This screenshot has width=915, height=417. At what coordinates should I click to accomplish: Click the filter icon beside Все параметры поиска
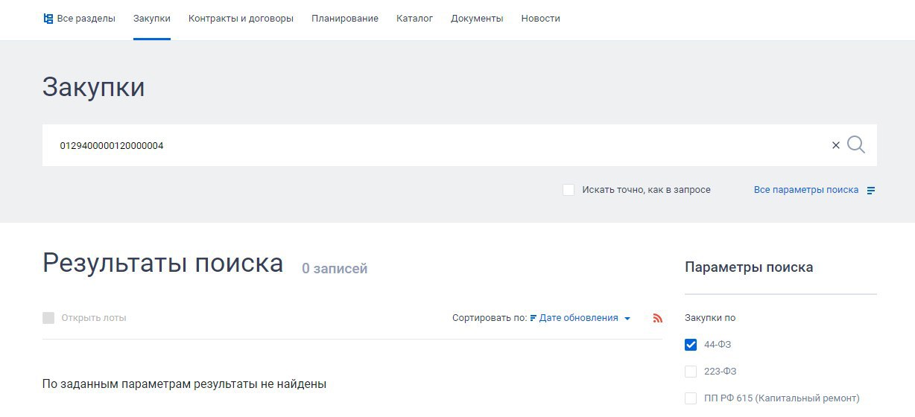click(871, 191)
